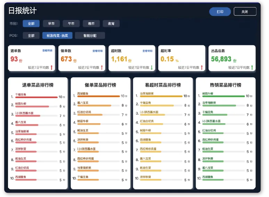Select 干煸豆角 in the 易超时菜品排行榜
Image resolution: width=269 pixels, height=197 pixels.
coord(146,103)
